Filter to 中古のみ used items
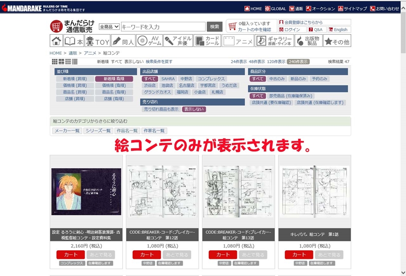Screen dimensions: 406x276 277,79
